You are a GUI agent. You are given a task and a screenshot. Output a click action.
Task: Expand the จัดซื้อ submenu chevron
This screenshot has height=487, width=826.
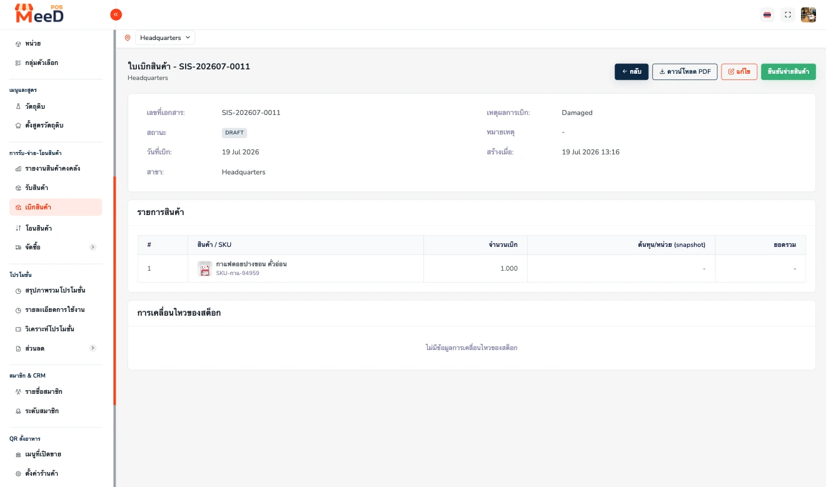click(93, 248)
